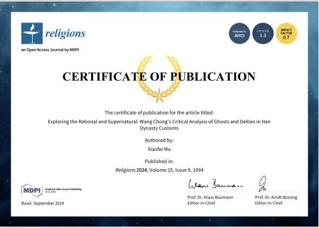Click the Indexed in AHCI badge
The image size is (319, 228).
pyautogui.click(x=240, y=33)
